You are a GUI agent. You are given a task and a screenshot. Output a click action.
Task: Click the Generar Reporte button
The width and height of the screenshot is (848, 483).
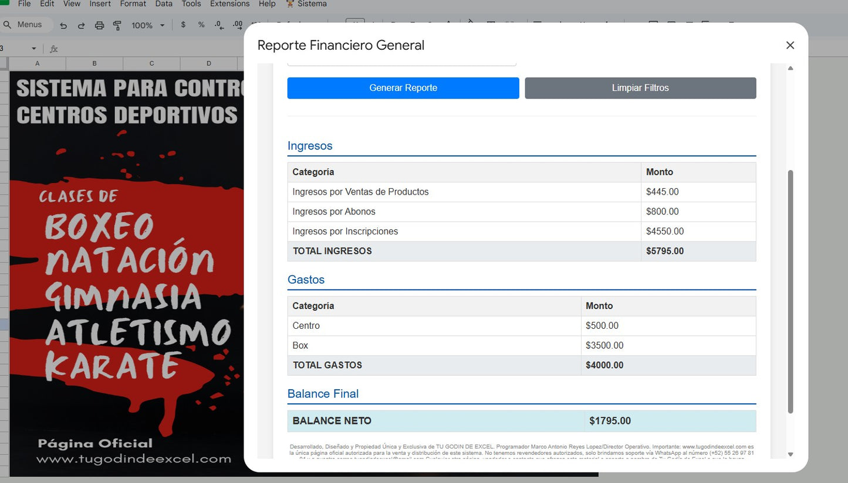(403, 87)
